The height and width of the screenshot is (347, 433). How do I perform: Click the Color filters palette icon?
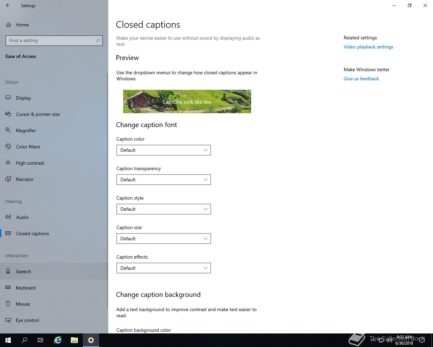(8, 147)
